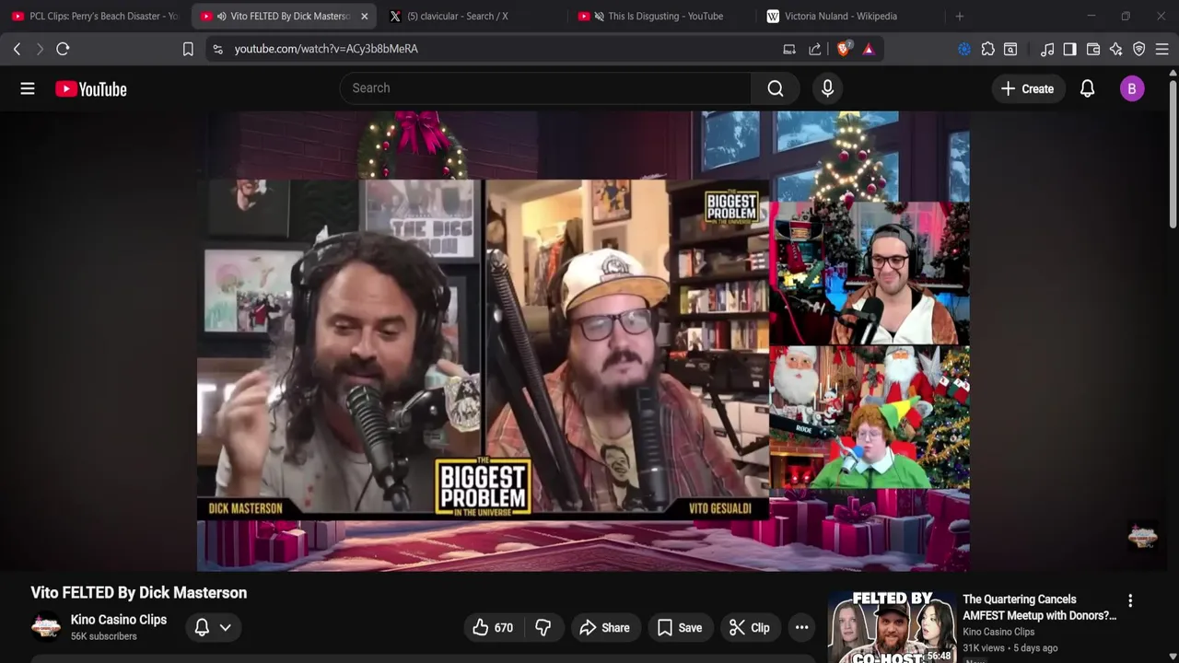Viewport: 1179px width, 663px height.
Task: Open account menu avatar B
Action: (x=1132, y=88)
